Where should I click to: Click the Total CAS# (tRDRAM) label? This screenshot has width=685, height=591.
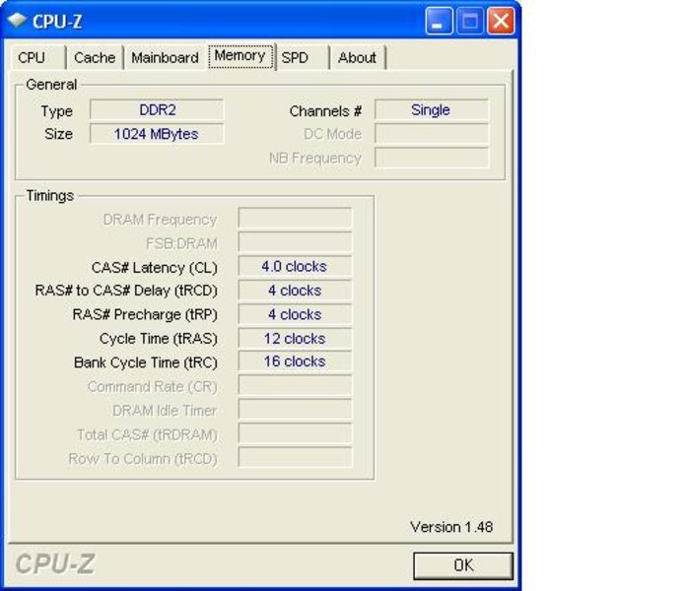(x=147, y=434)
